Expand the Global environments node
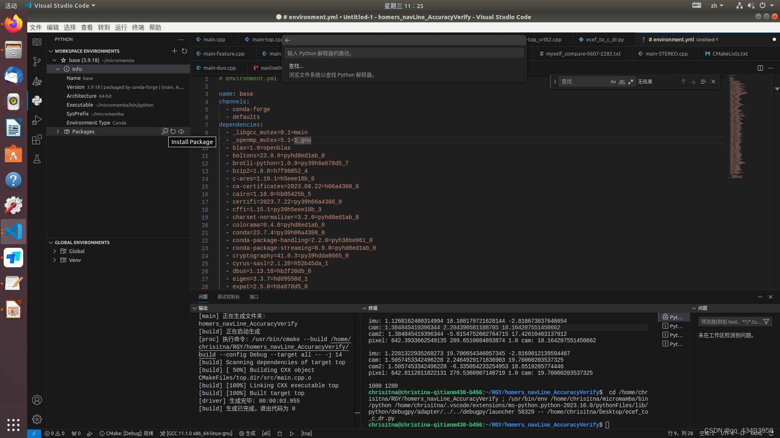 (x=55, y=251)
